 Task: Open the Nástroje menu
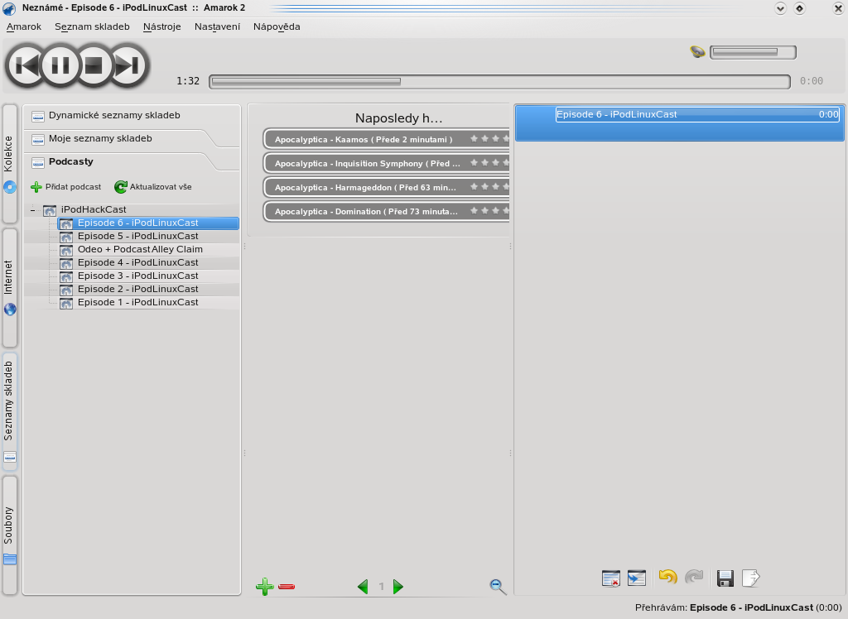click(161, 26)
